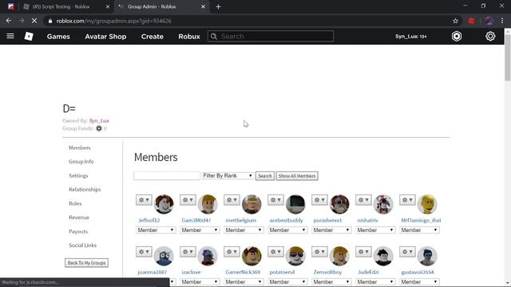
Task: Open rank dropdown for Gam3M0d47
Action: click(200, 230)
